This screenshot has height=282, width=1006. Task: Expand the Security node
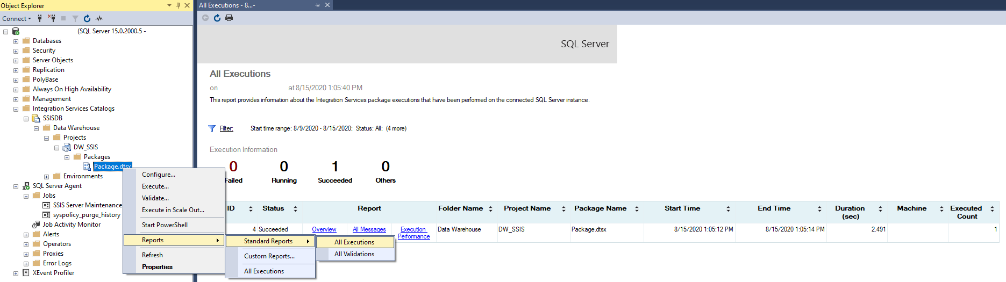click(16, 51)
